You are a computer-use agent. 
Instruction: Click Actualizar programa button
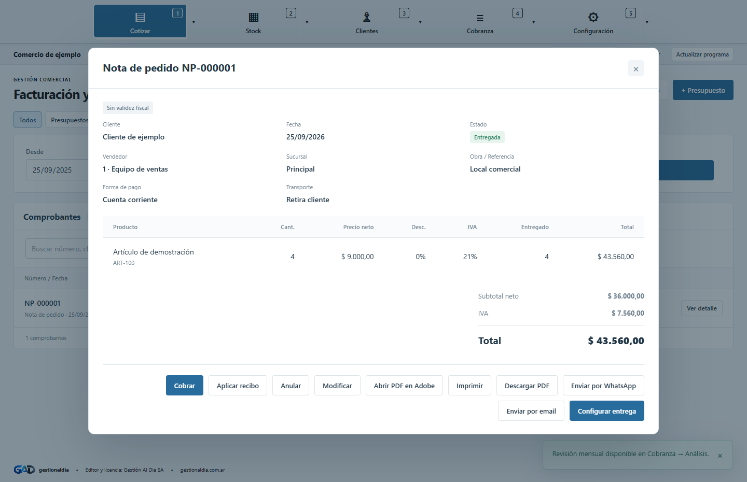702,54
